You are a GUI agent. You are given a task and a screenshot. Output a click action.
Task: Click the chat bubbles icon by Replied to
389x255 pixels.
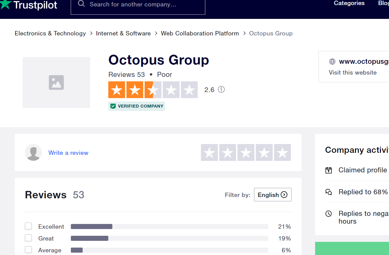[x=329, y=192]
